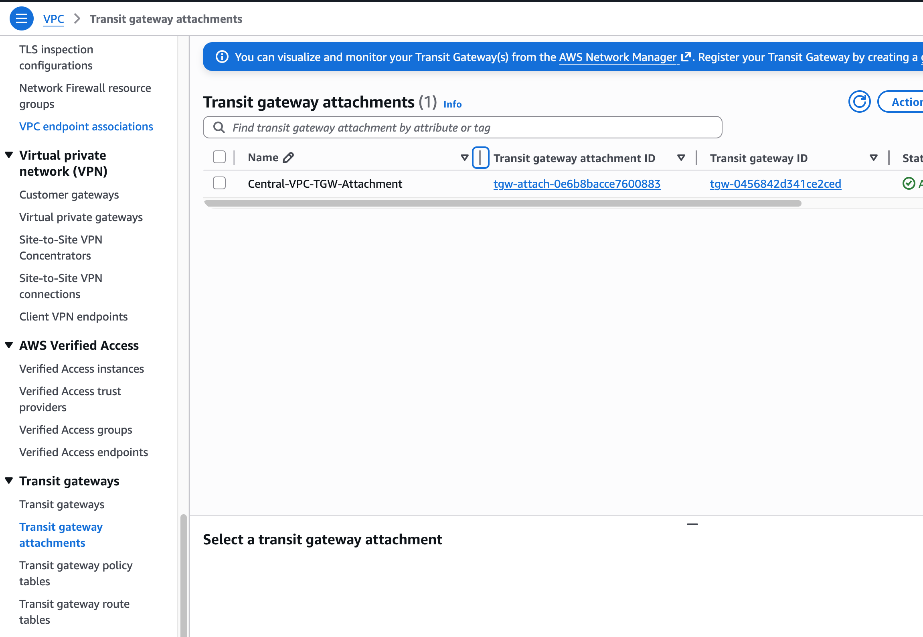Click the green status check icon

[908, 184]
